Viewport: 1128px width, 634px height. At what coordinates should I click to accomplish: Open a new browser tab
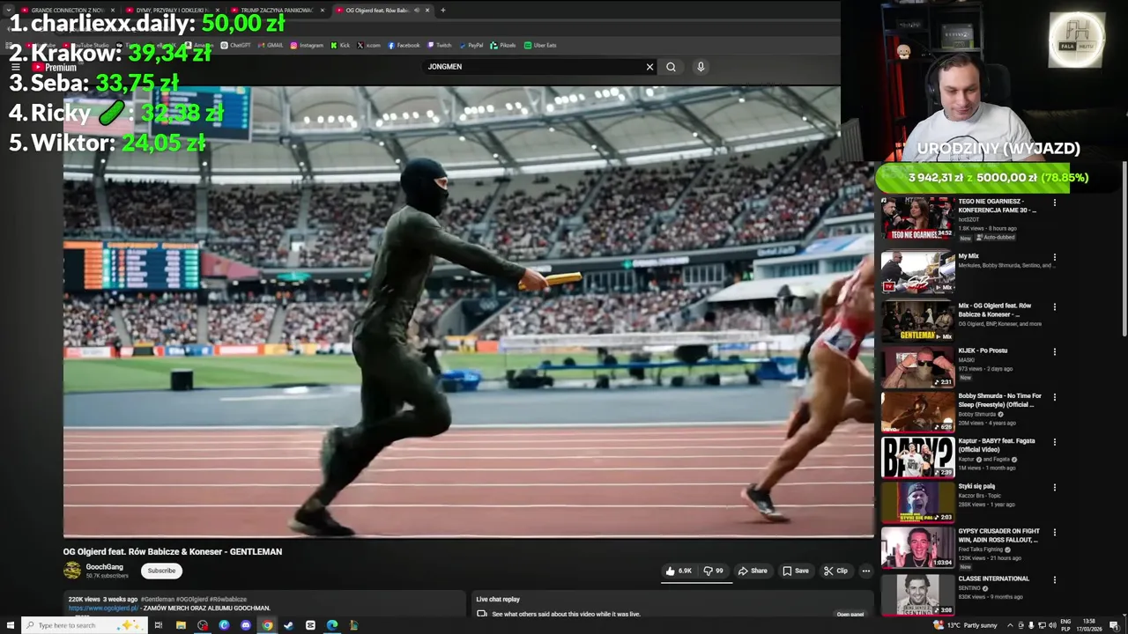click(x=442, y=11)
